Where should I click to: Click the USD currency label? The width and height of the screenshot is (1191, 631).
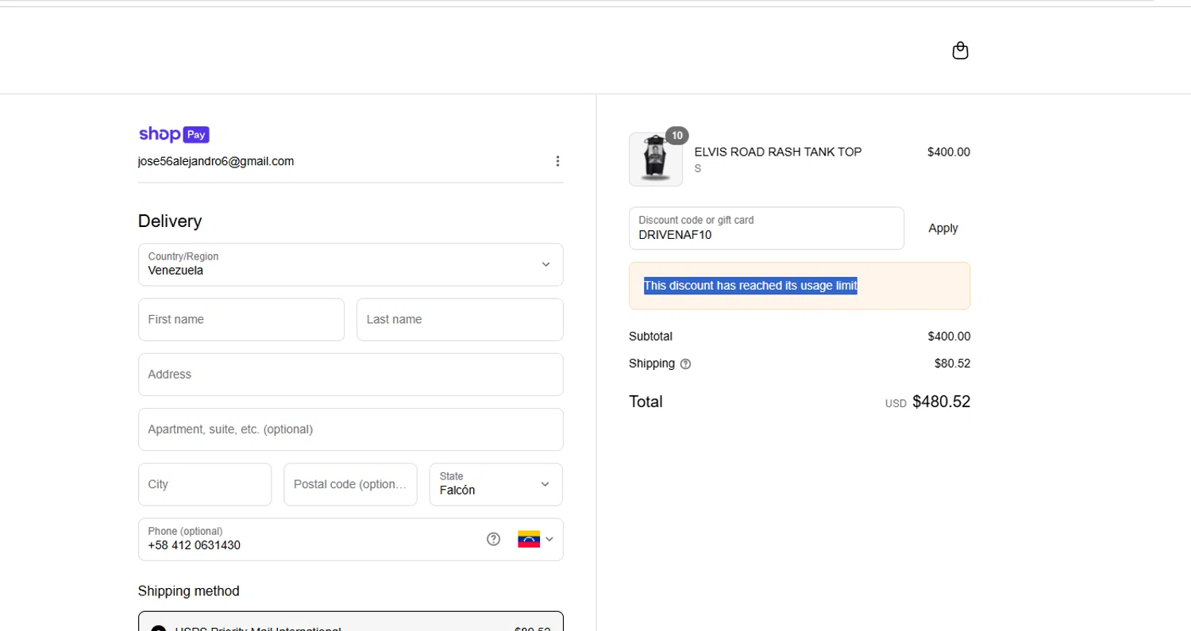896,403
